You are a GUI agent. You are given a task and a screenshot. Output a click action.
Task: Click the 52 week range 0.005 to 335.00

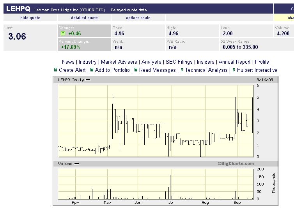[x=240, y=47]
